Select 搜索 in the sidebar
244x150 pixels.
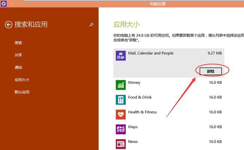click(x=18, y=43)
